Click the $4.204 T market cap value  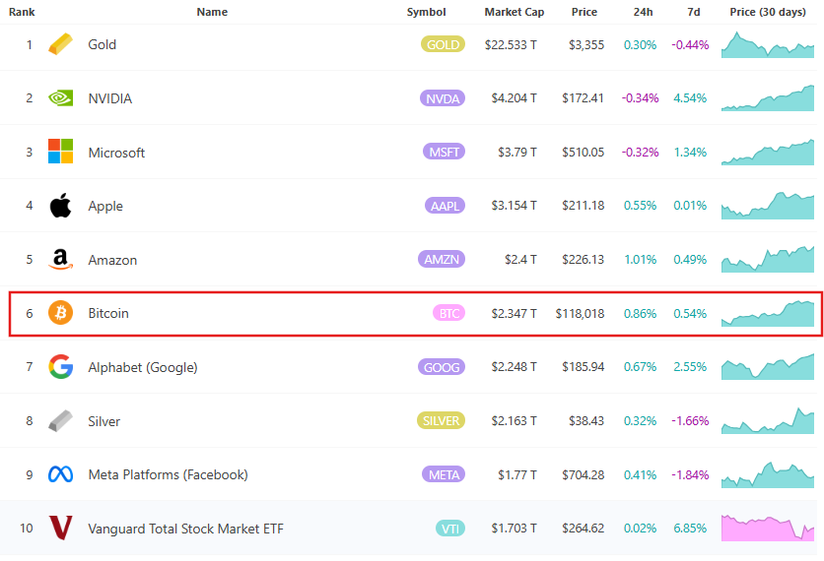pyautogui.click(x=514, y=98)
